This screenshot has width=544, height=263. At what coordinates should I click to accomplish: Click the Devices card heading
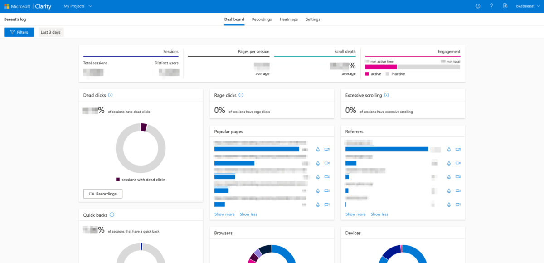353,233
